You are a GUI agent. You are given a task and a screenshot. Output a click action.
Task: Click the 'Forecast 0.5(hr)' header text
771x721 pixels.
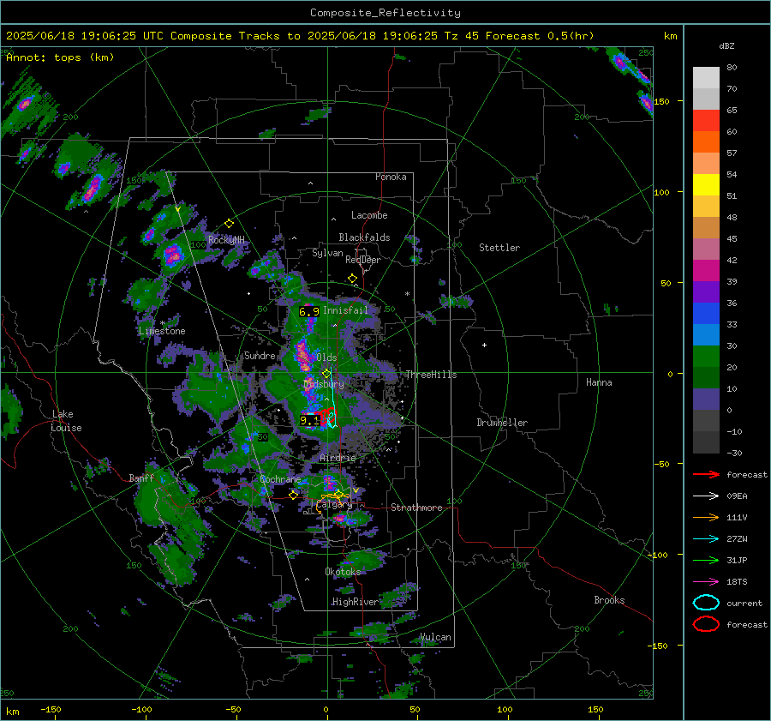tap(540, 36)
